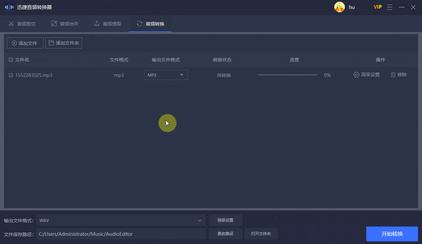Select the 音频转换 tab
422x244 pixels.
click(150, 24)
